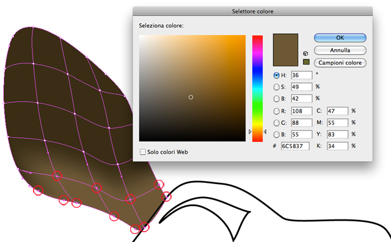Select the S saturation radio button
The width and height of the screenshot is (391, 242).
click(276, 87)
